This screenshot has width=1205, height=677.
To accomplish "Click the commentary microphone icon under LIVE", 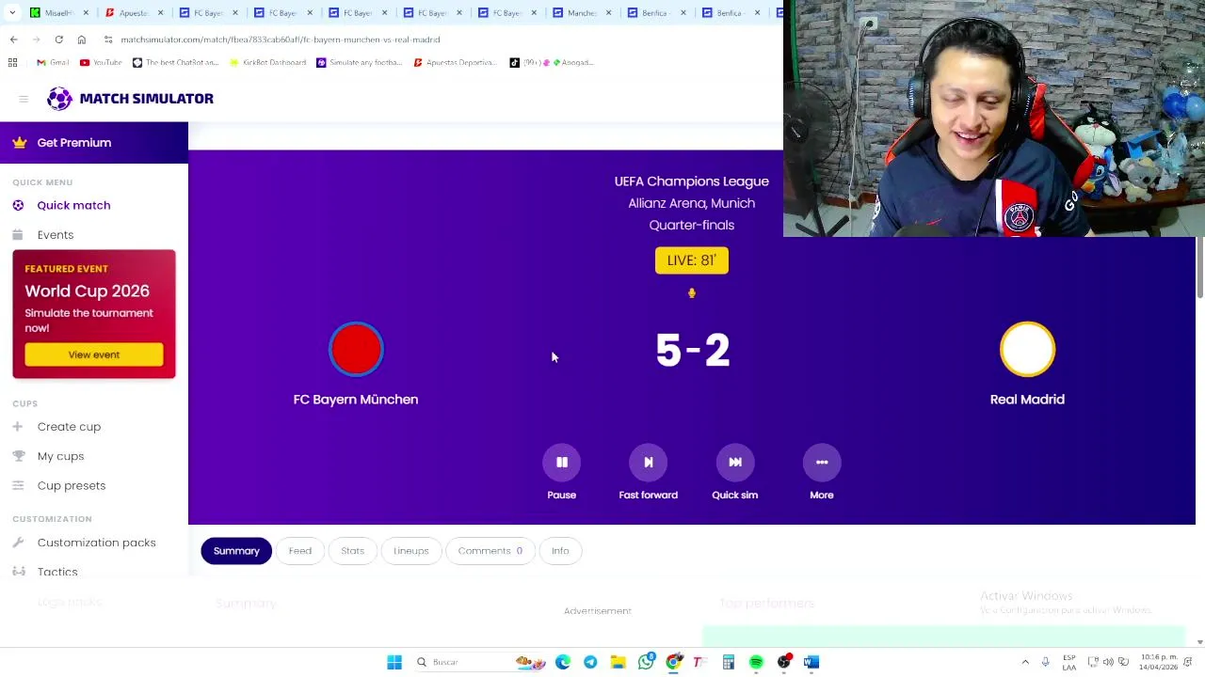I will point(692,293).
